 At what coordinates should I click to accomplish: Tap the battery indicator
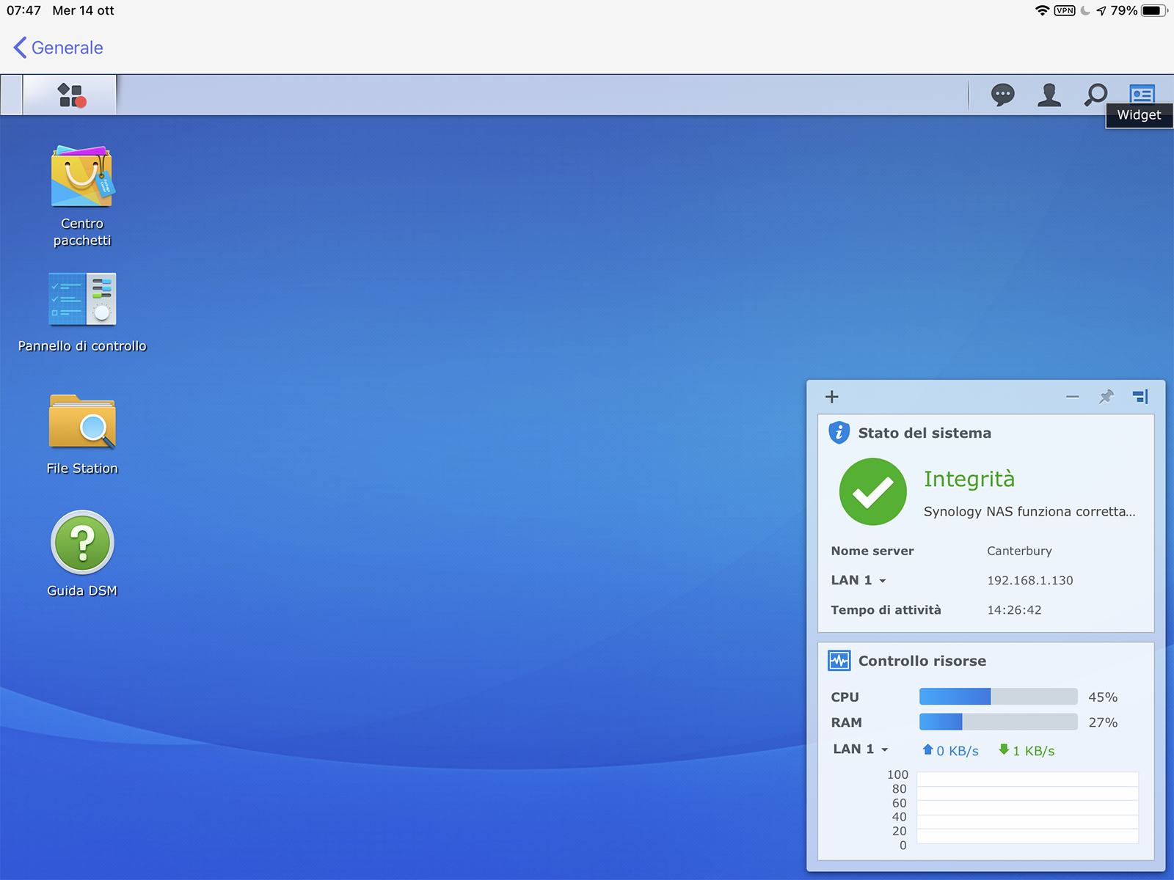1154,10
